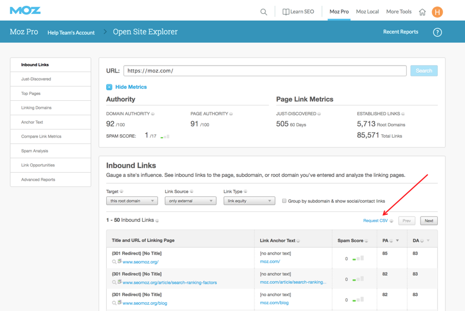Click info icon beside Link Source label
The image size is (465, 311).
pyautogui.click(x=192, y=191)
